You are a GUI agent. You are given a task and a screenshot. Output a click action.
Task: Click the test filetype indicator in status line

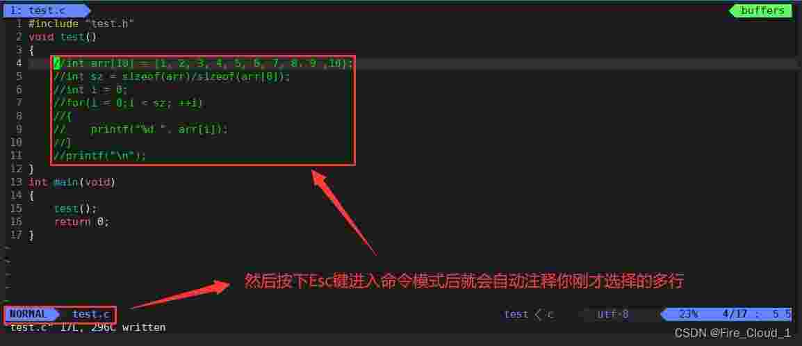click(x=516, y=314)
